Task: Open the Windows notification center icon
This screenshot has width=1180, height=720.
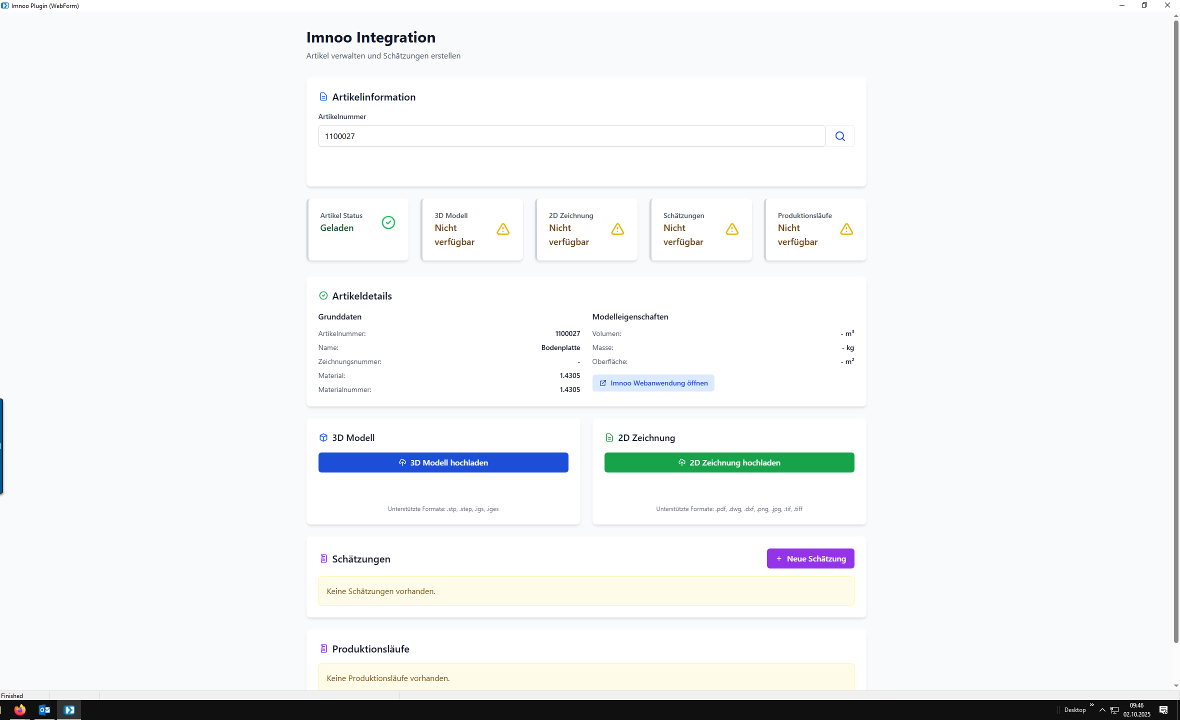Action: point(1163,710)
